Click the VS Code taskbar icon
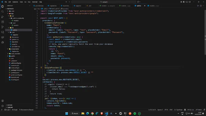Viewport: 206px width, 116px height. pos(106,114)
